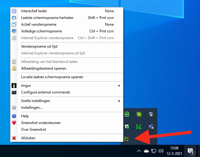
Task: Open the volume speaker icon
Action: (161, 151)
